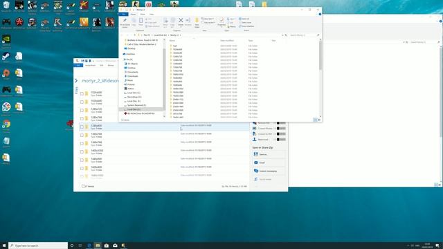Check the 1280x768 folder checkbox in WinZip
Screen dimensions: 443x249
click(82, 118)
